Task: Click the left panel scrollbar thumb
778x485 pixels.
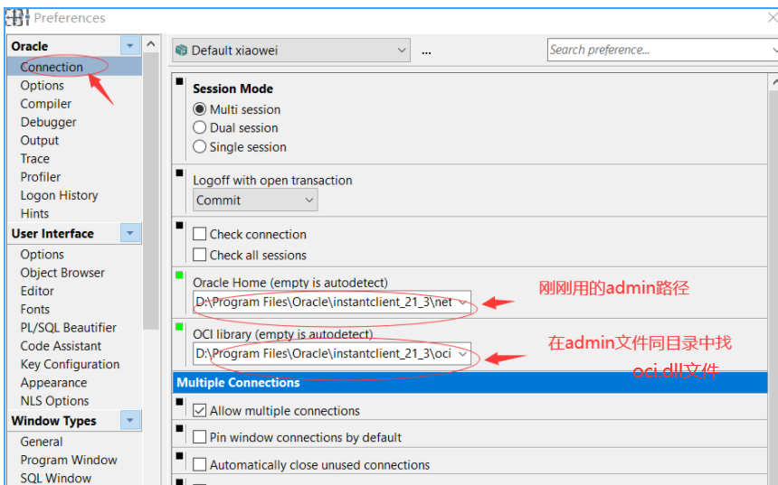Action: [x=151, y=191]
